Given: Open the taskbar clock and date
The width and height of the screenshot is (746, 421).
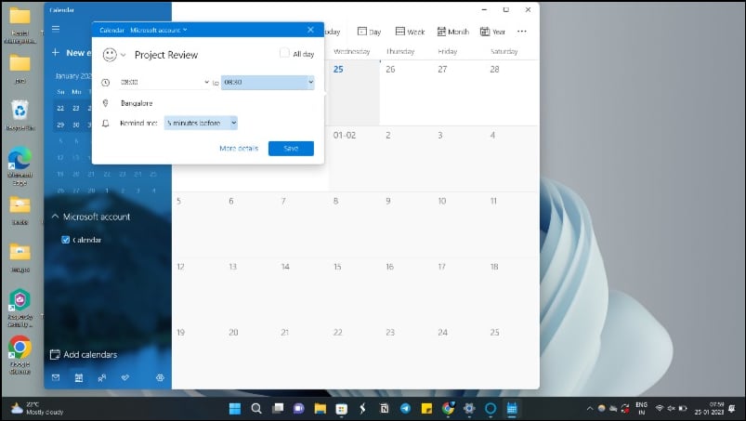Looking at the screenshot, I should click(x=709, y=409).
